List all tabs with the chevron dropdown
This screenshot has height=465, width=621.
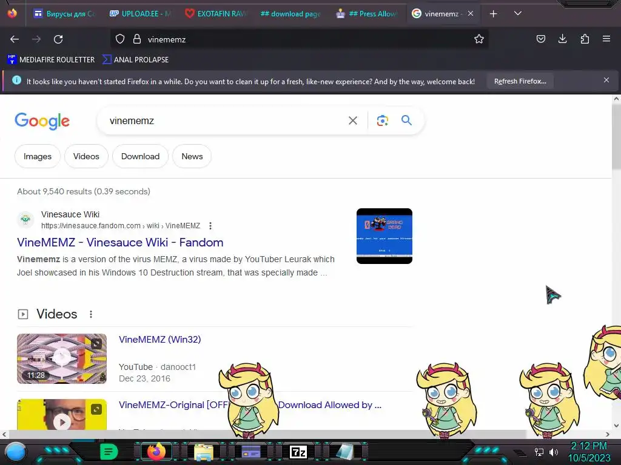click(518, 13)
